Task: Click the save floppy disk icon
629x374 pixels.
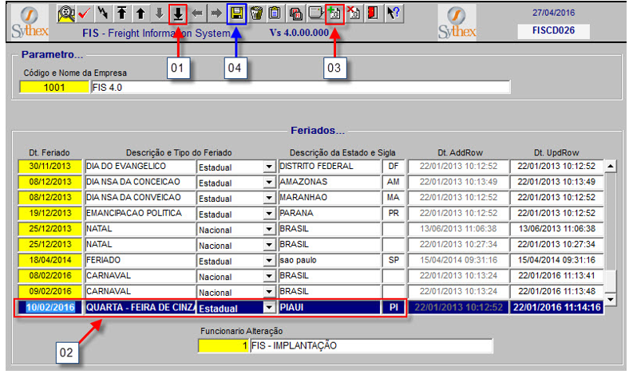Action: (x=236, y=14)
